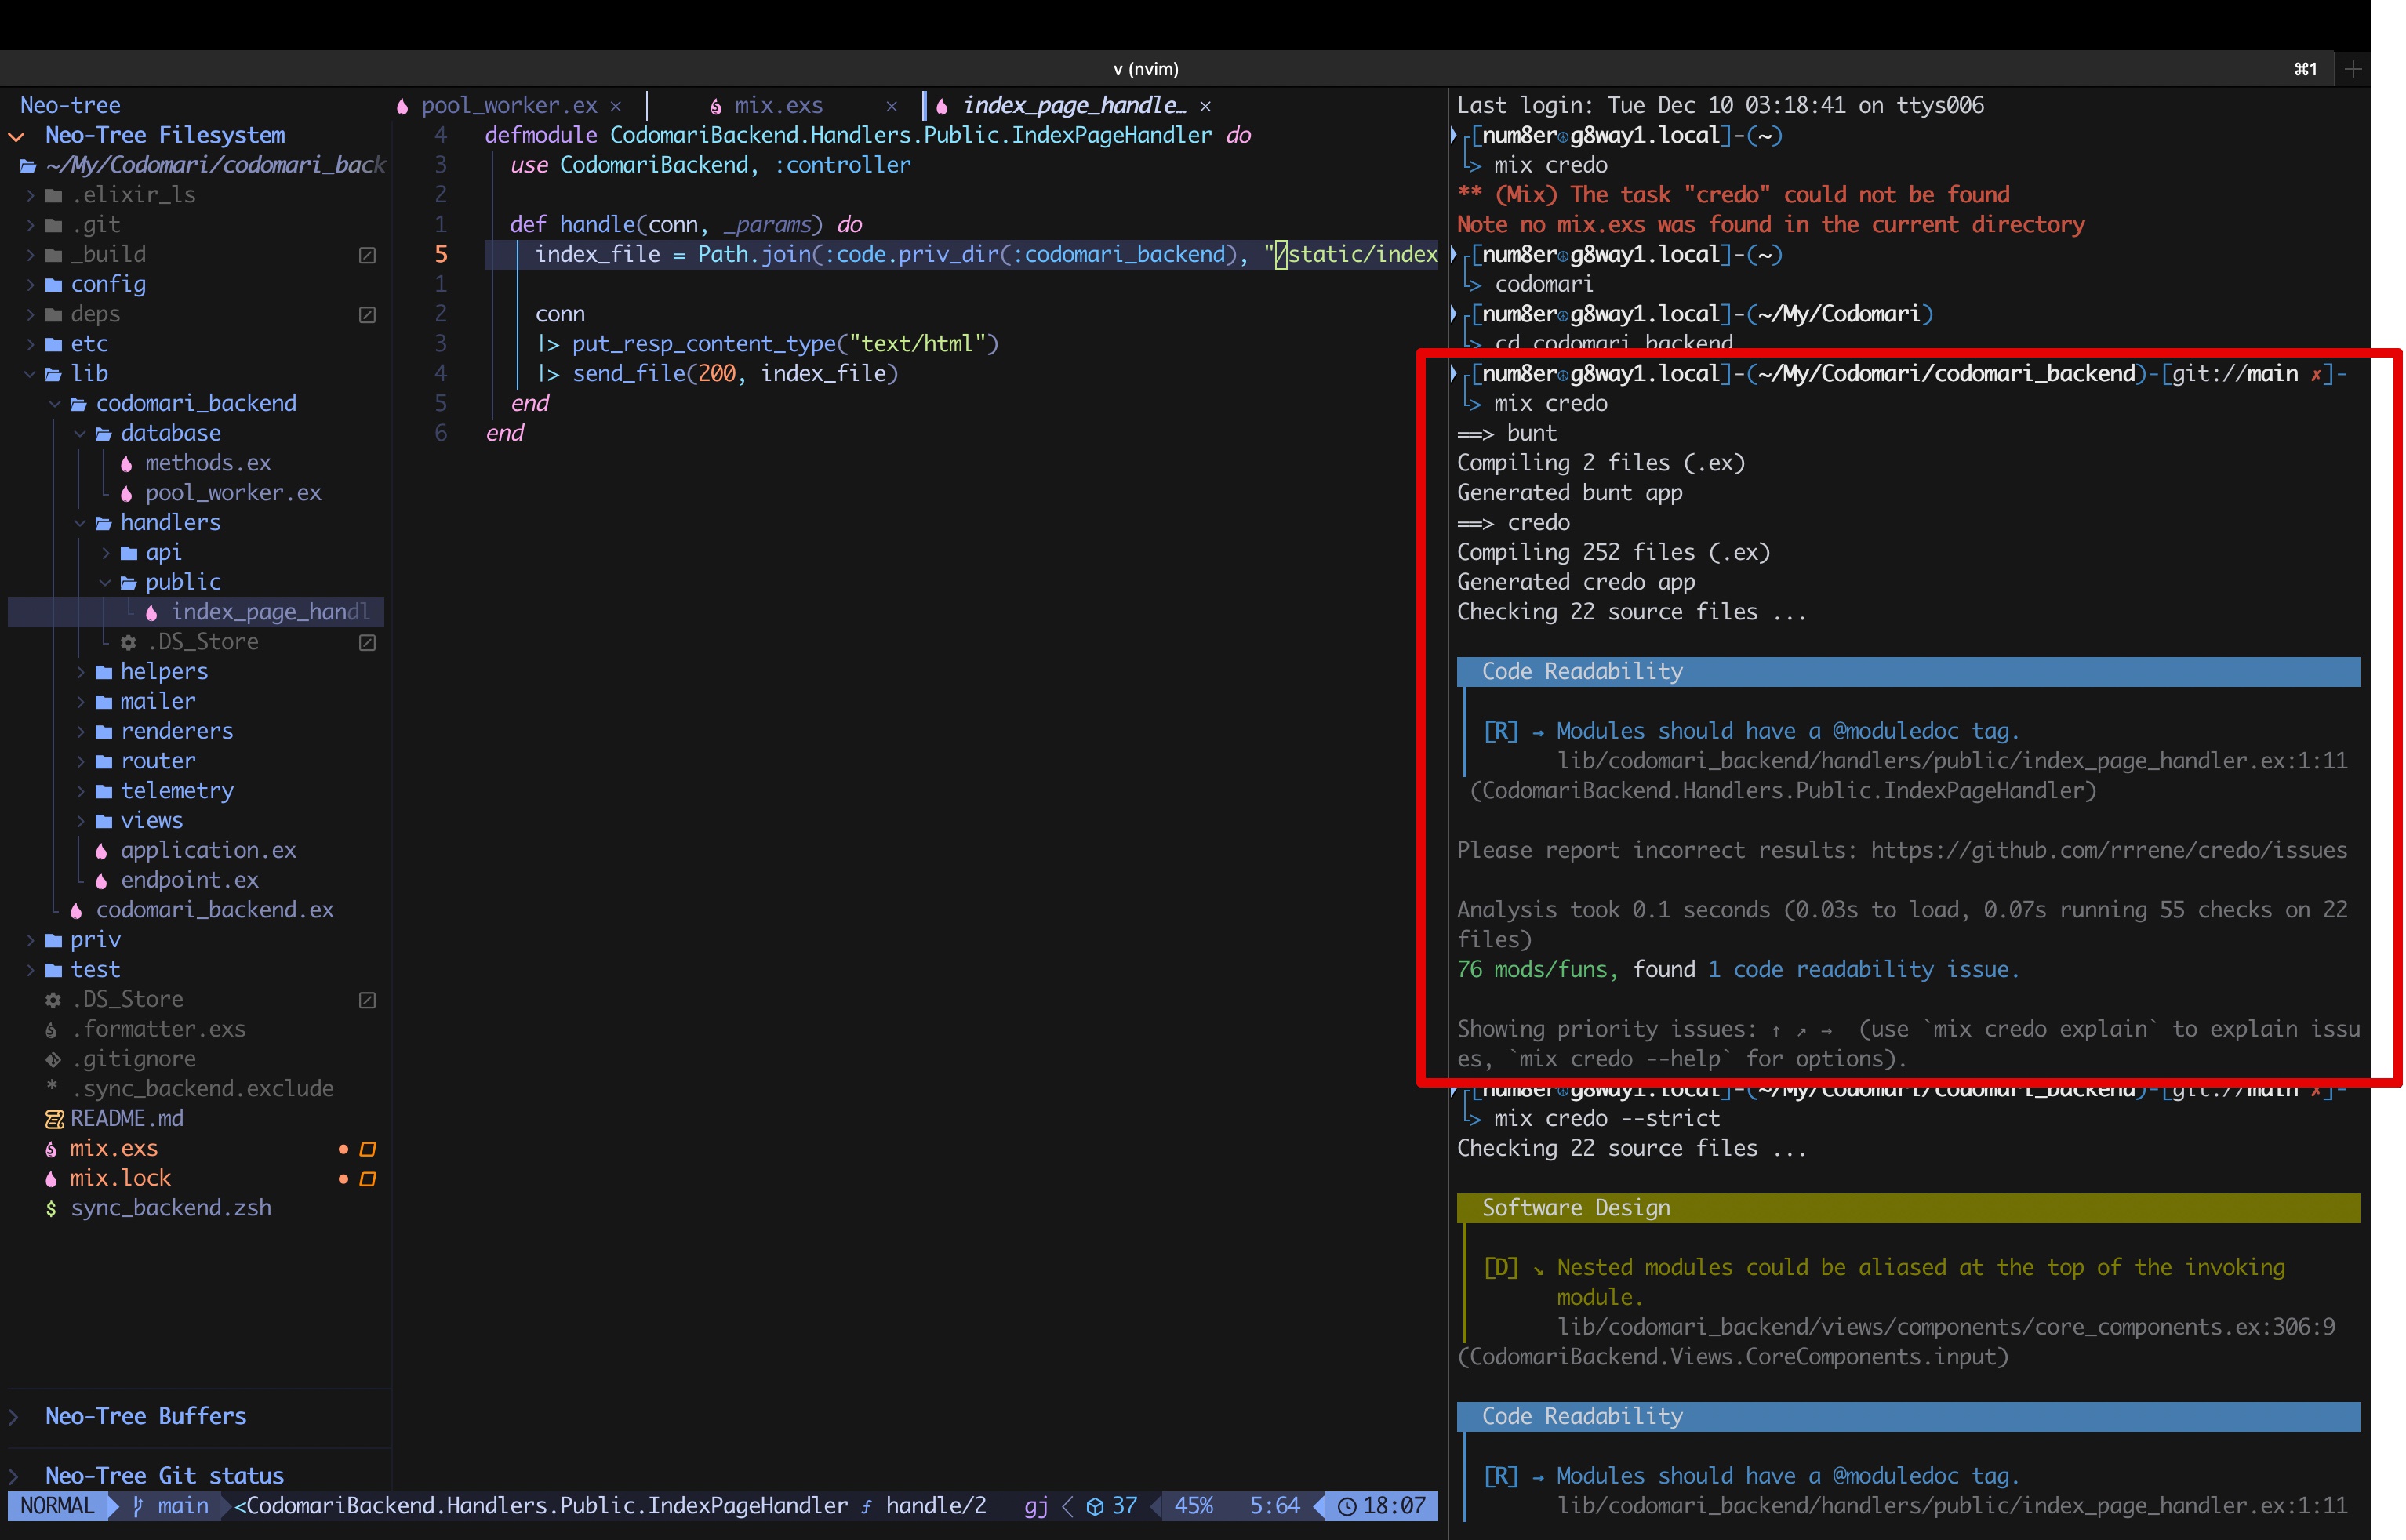The image size is (2406, 1540).
Task: Select the index_page_handle tab
Action: [1074, 105]
